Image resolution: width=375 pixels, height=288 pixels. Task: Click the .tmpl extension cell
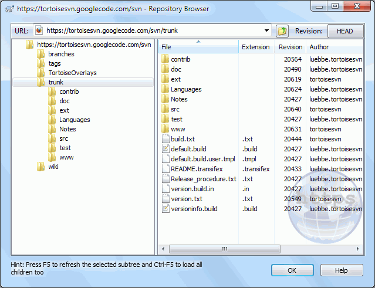coord(249,159)
